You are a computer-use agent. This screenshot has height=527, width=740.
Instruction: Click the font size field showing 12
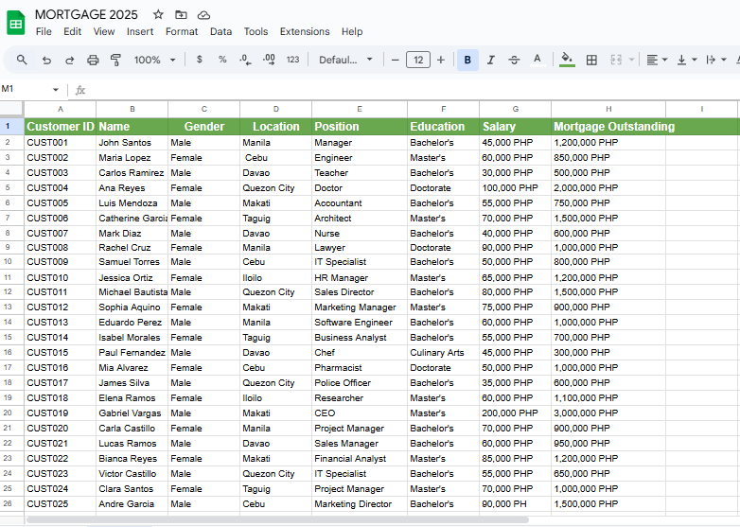(x=418, y=60)
